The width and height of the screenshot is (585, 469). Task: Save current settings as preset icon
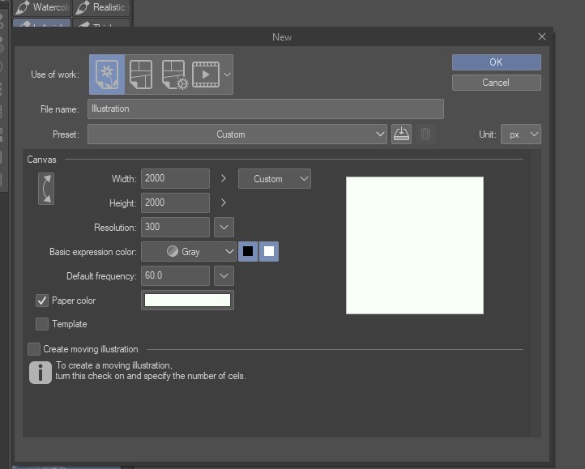401,134
